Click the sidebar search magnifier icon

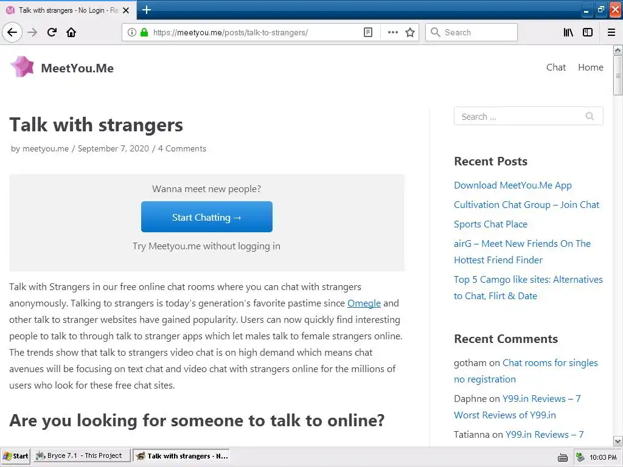click(590, 116)
